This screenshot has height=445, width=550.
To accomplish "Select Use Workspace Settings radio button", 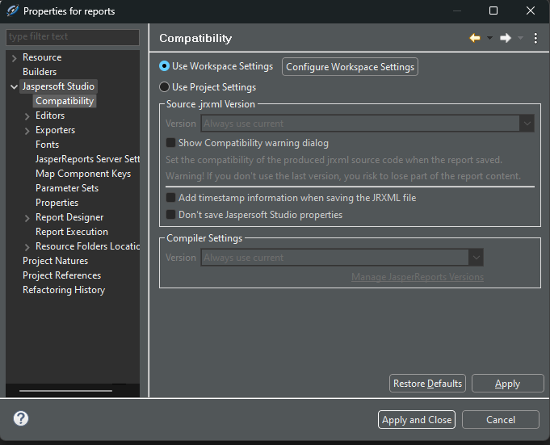I will pyautogui.click(x=164, y=66).
